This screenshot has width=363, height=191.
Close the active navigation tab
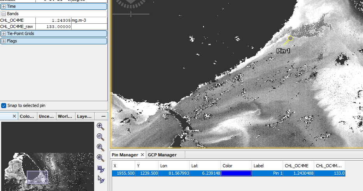click(14, 116)
